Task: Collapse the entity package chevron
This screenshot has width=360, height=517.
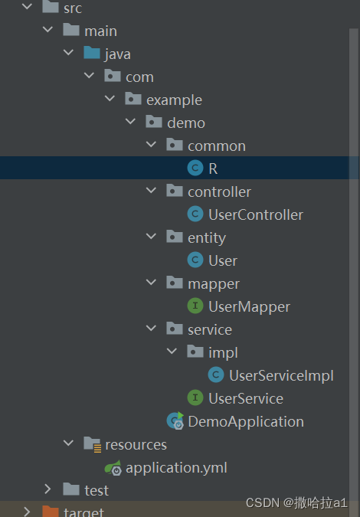Action: [152, 237]
